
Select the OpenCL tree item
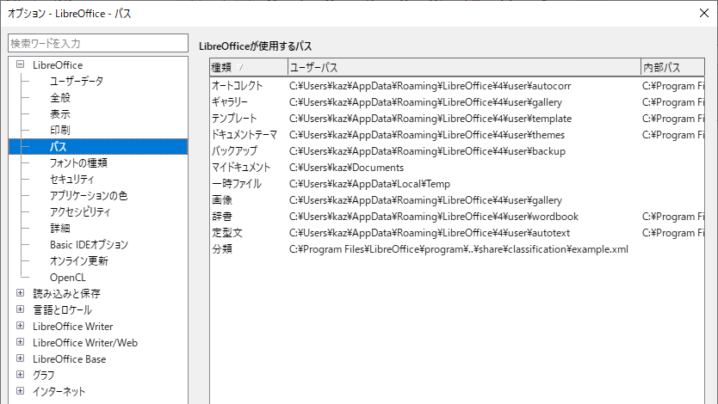[x=68, y=278]
